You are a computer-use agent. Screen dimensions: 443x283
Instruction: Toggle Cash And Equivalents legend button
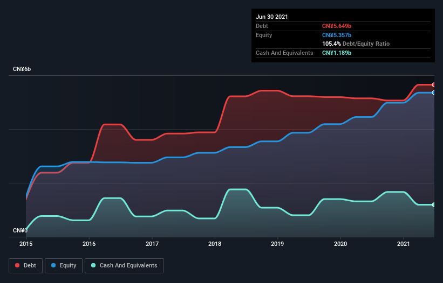124,266
